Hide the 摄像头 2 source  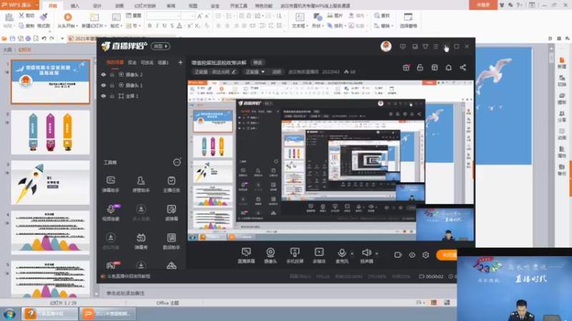point(104,75)
